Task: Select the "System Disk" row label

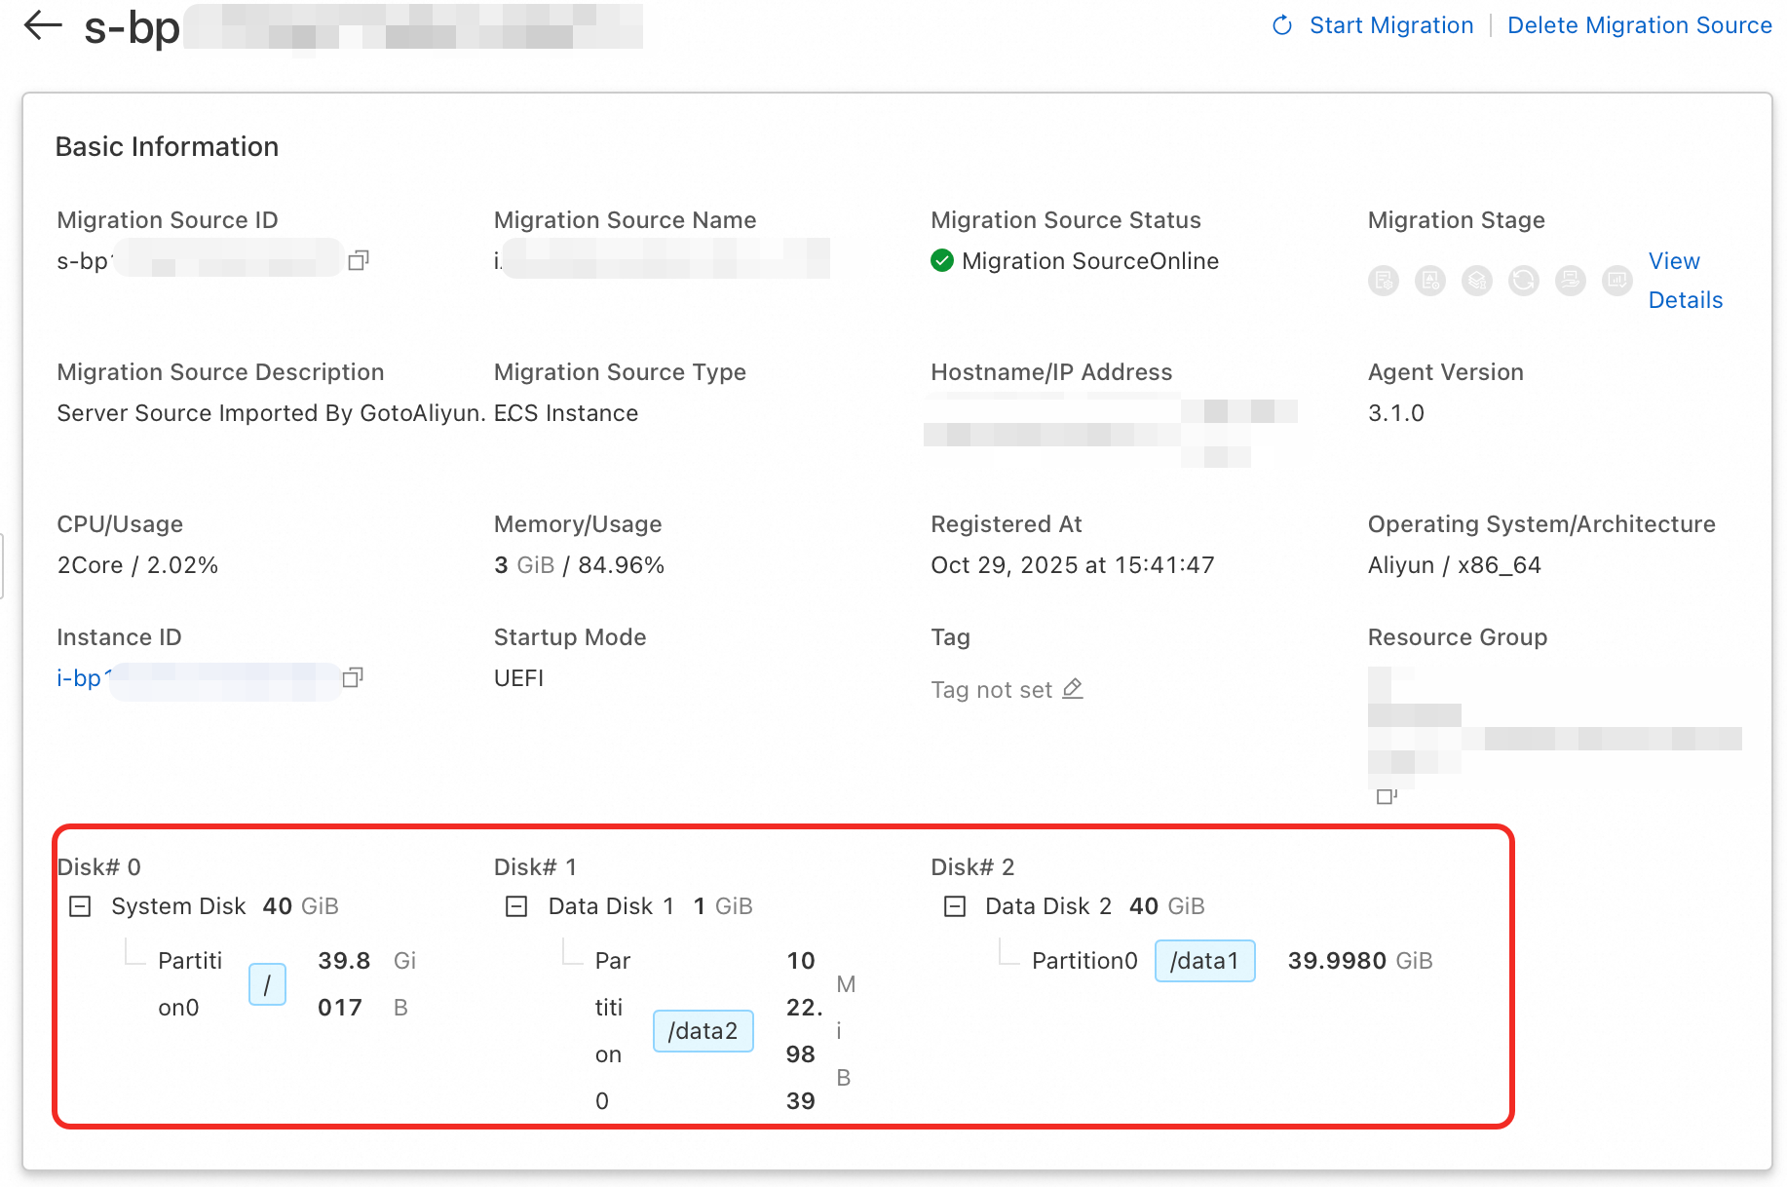Action: pos(178,906)
